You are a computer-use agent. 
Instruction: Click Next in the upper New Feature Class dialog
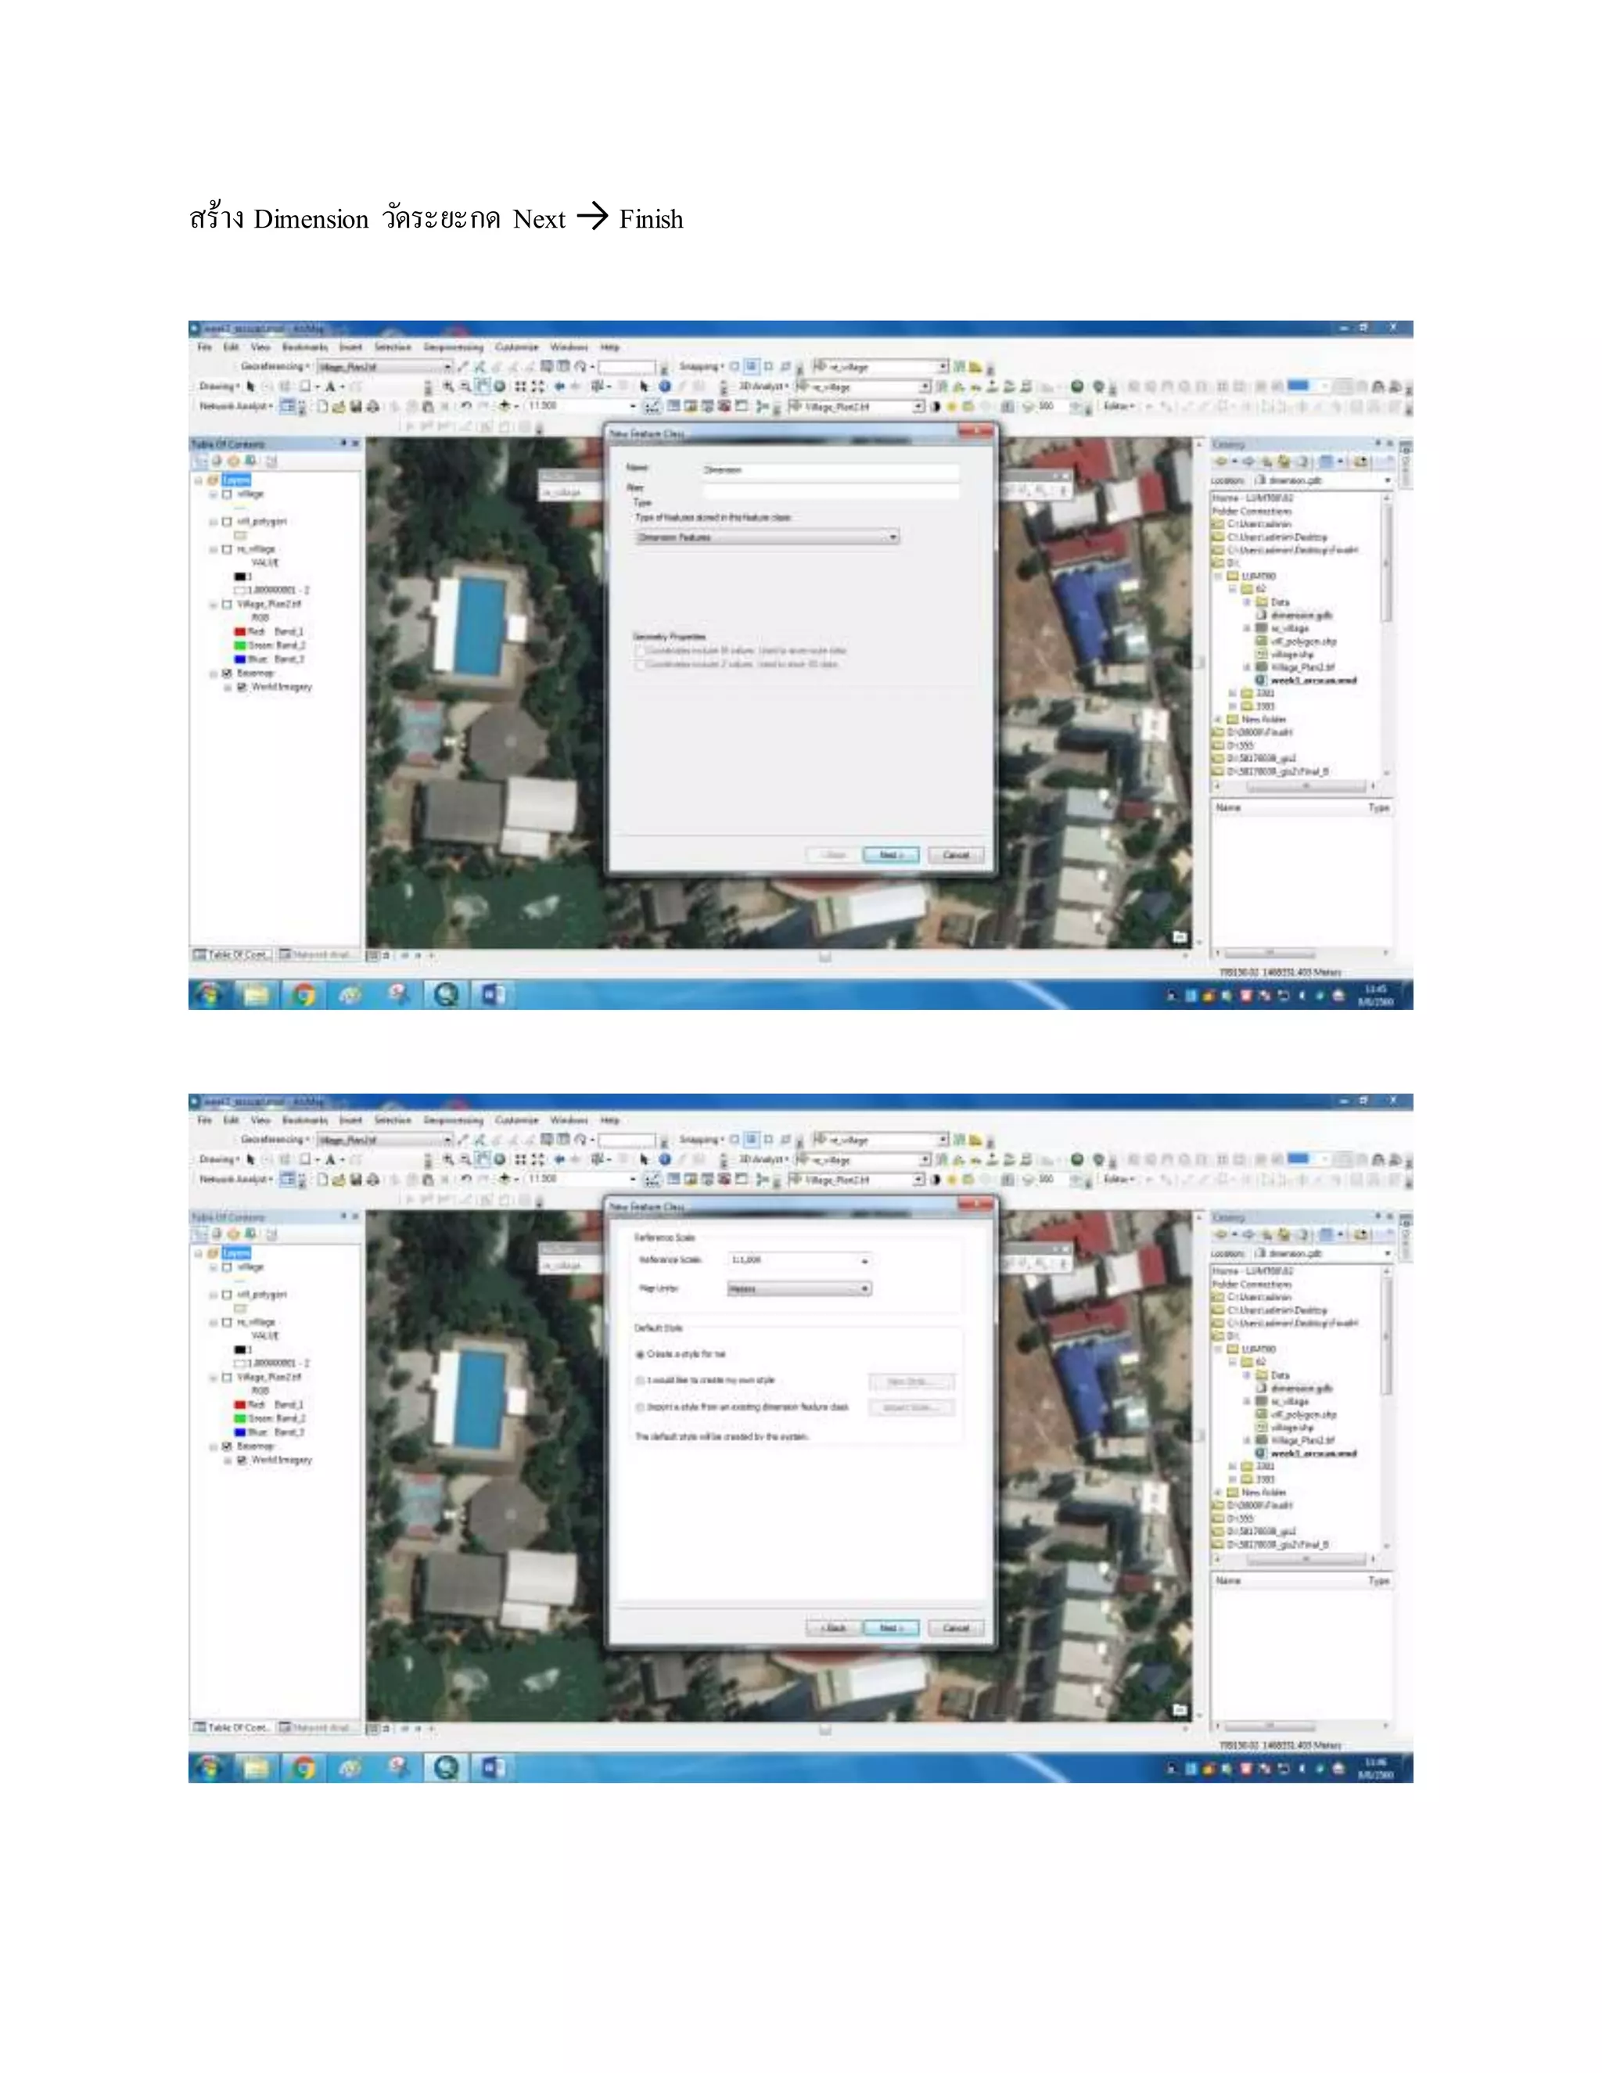[890, 855]
